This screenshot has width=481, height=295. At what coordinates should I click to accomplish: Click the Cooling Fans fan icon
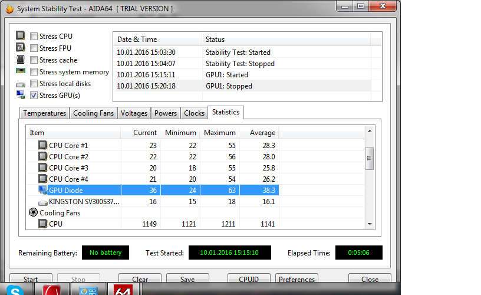(33, 212)
